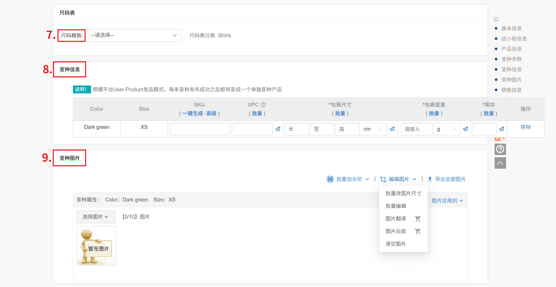Screen dimensions: 556x287
Task: Open the size template dropdown
Action: (134, 35)
